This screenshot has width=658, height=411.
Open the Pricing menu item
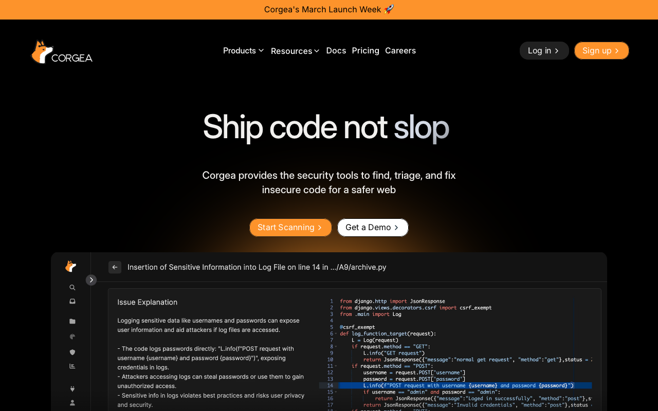pos(365,50)
